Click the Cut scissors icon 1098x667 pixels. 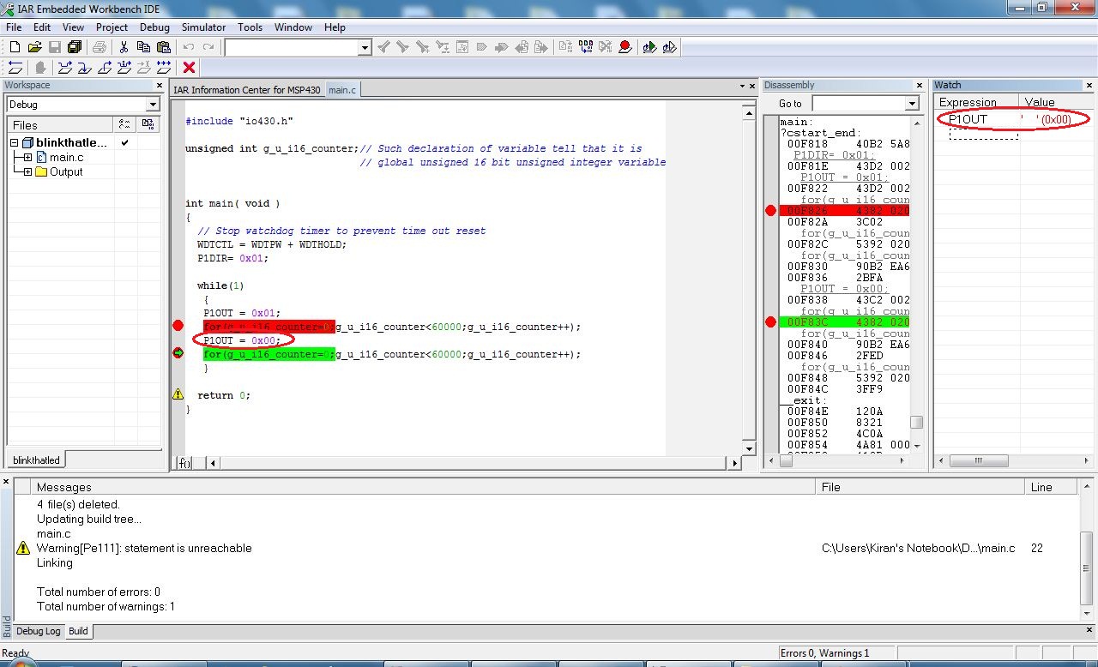coord(124,47)
